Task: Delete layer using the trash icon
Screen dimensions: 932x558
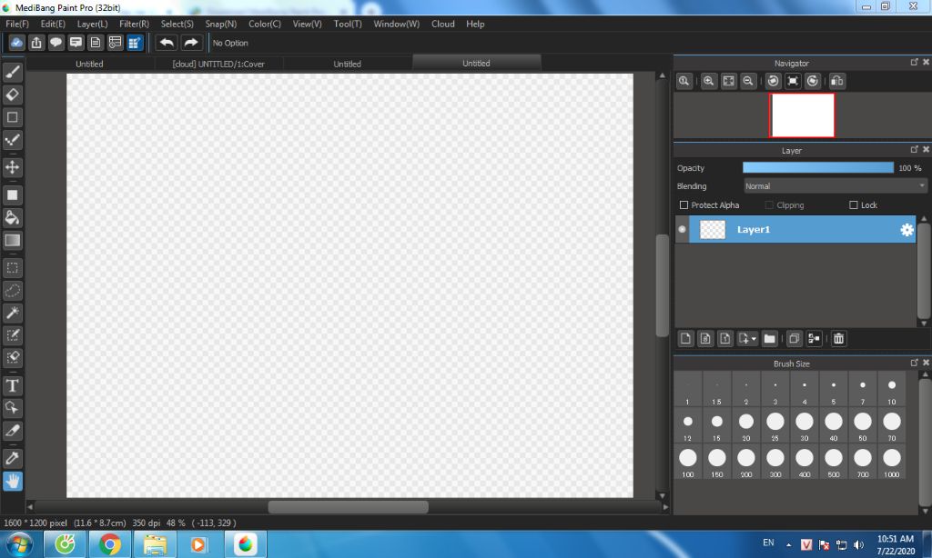Action: pyautogui.click(x=838, y=339)
